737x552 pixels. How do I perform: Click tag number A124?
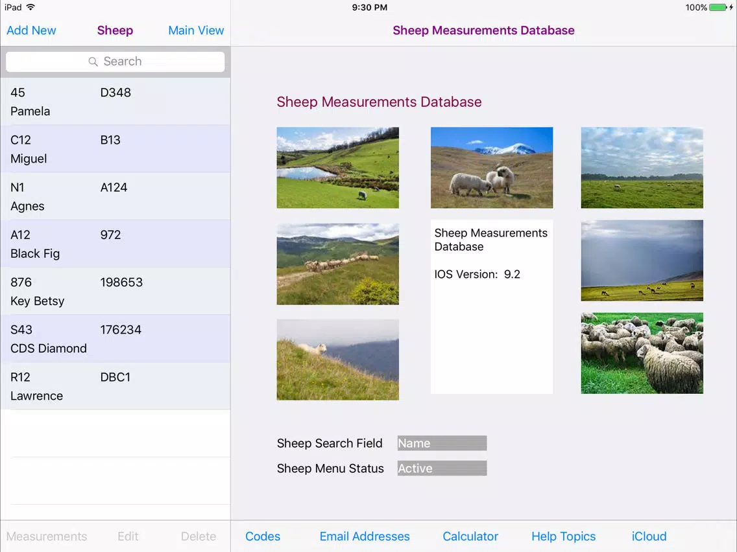coord(114,187)
